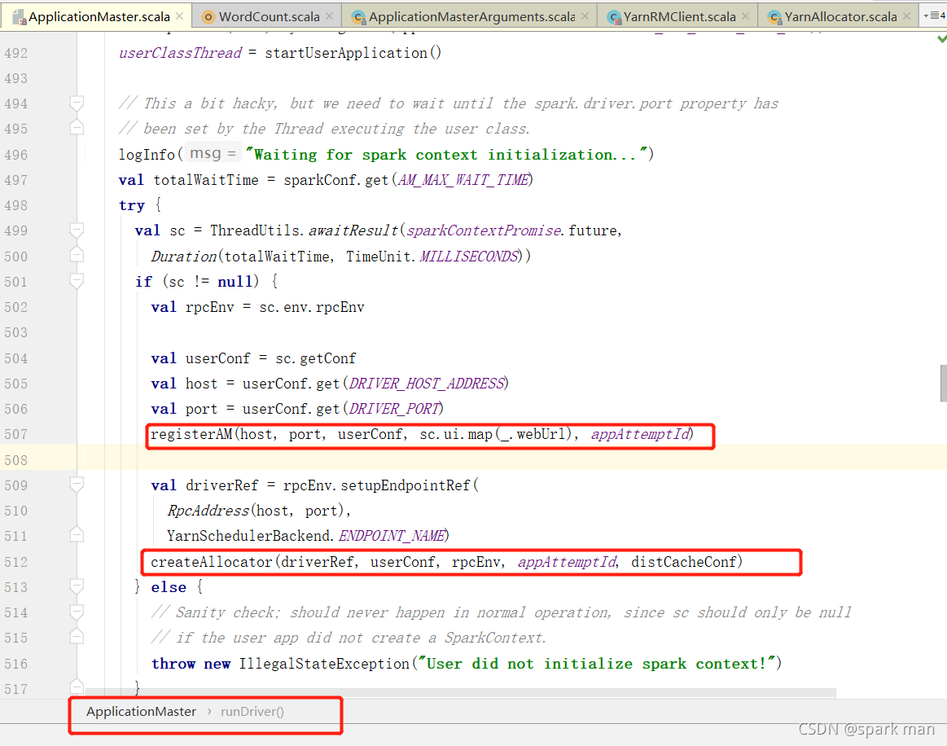
Task: Click line number 507 in the gutter
Action: tap(15, 434)
